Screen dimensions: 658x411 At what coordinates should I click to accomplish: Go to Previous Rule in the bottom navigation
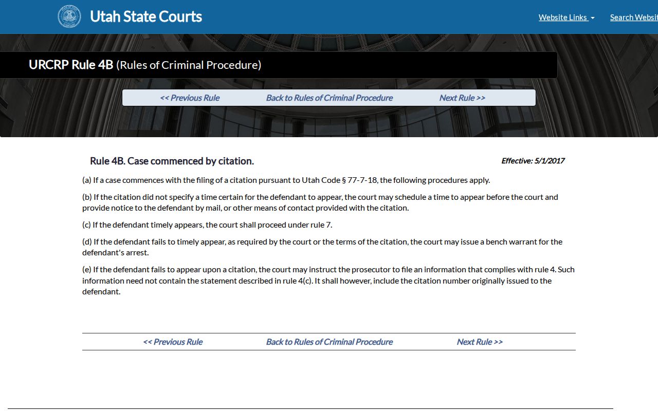click(173, 342)
